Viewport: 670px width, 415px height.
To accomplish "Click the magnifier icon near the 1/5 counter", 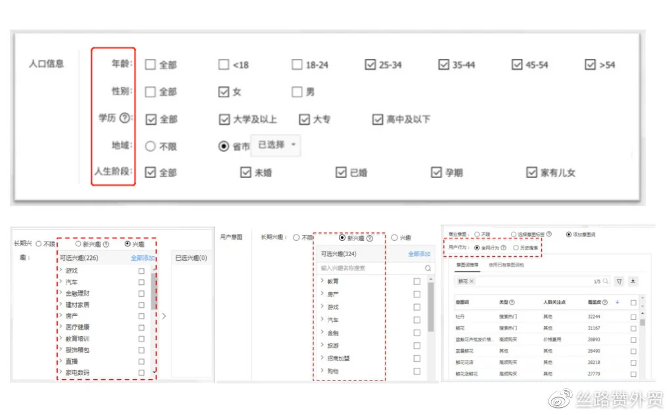I will (x=606, y=282).
